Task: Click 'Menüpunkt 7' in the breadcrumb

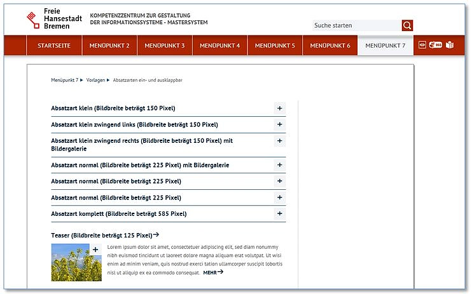Action: [x=64, y=81]
